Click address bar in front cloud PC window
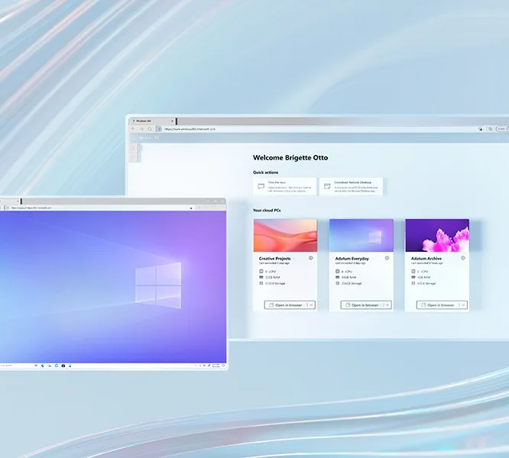509x458 pixels. coord(97,208)
